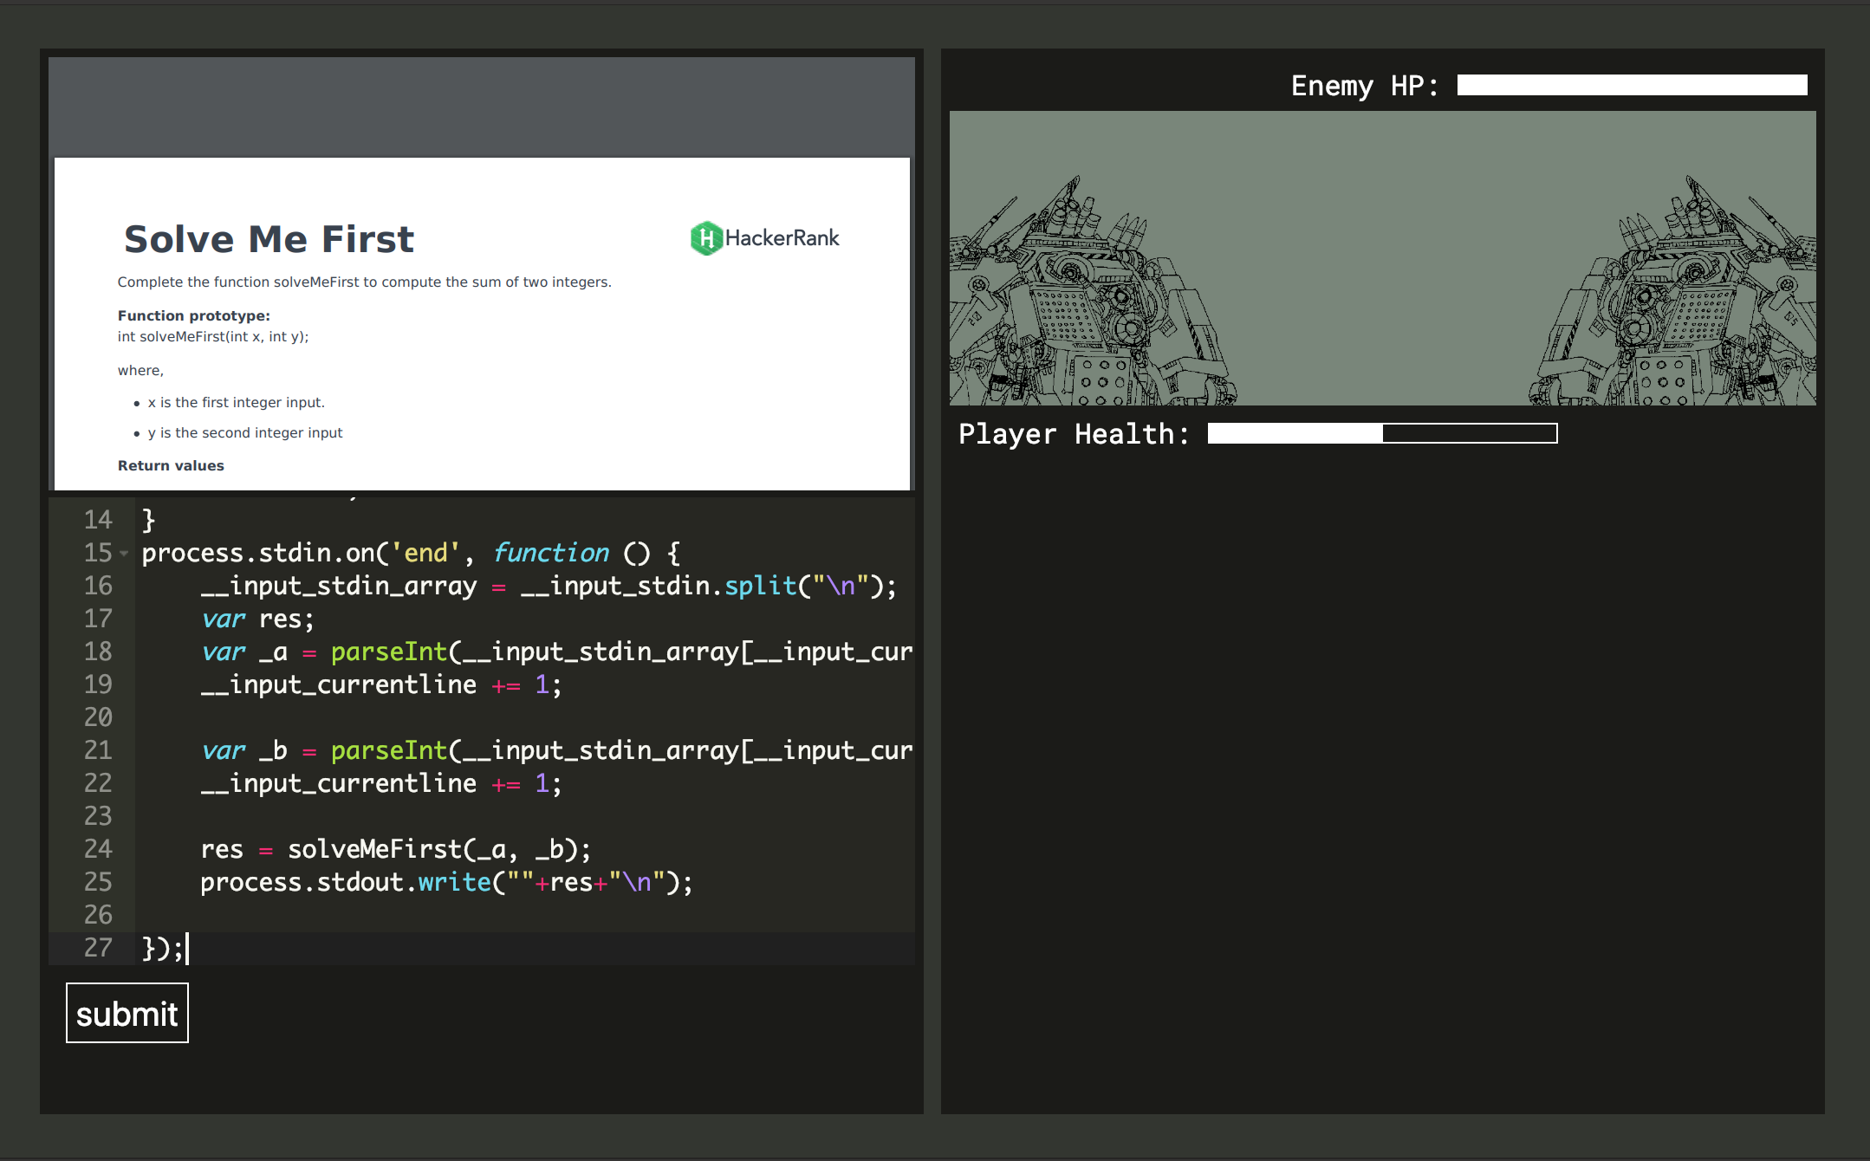Click the 'function' keyword on line 15

tap(551, 553)
